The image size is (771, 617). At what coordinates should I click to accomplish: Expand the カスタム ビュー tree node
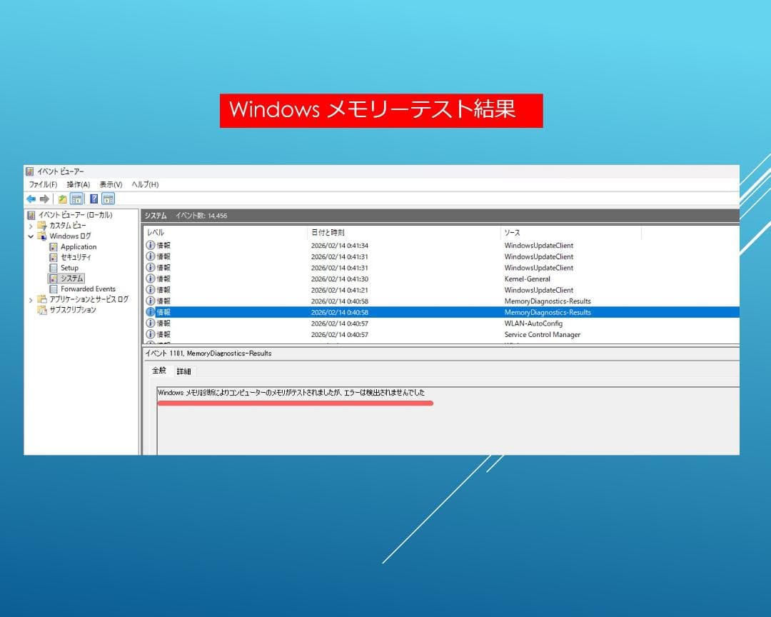31,226
